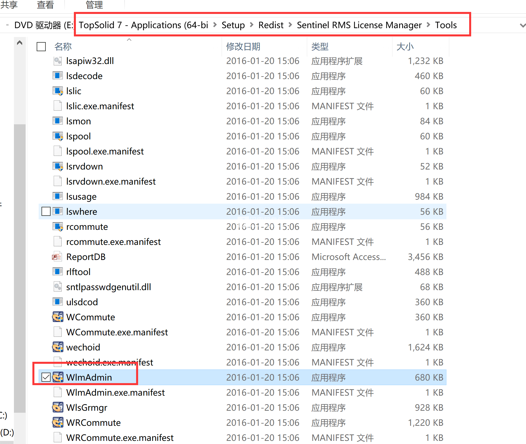526x444 pixels.
Task: Expand subfolders arrow after Setup
Action: pos(251,25)
